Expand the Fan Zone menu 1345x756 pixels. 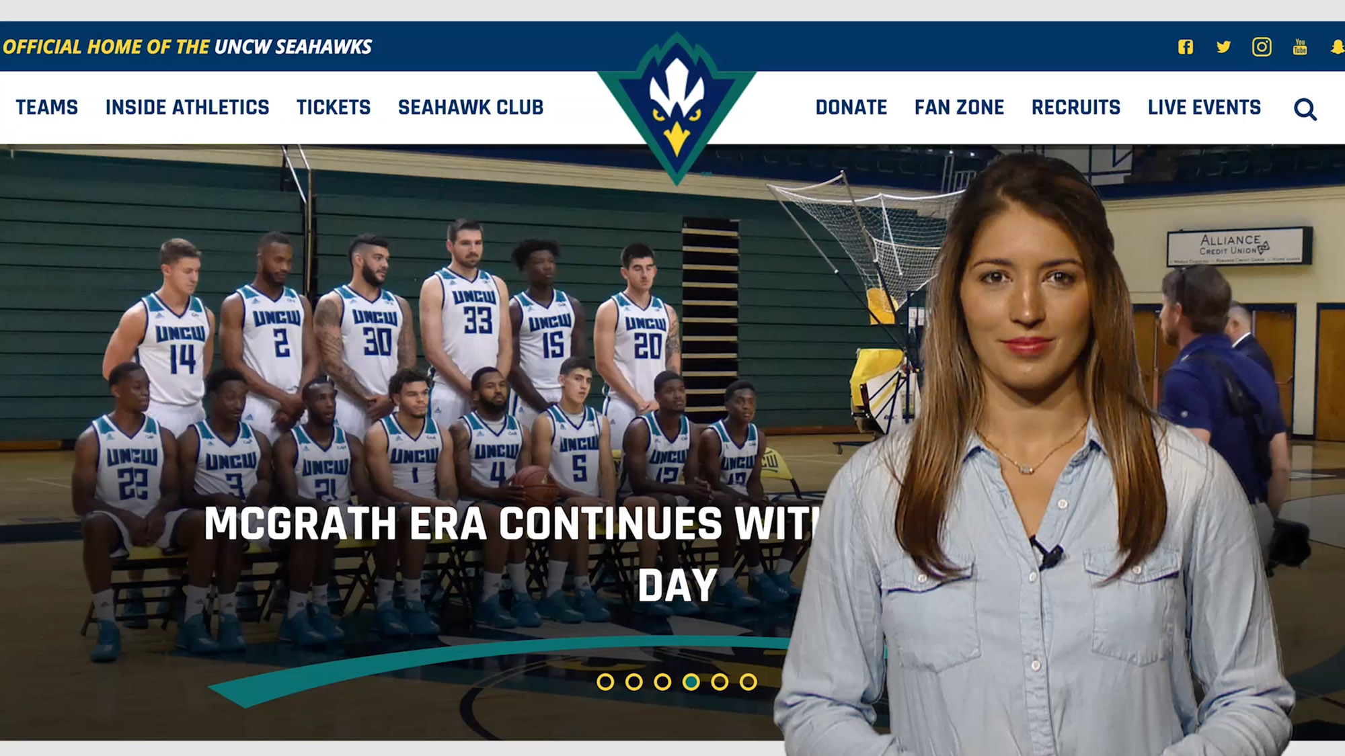[x=959, y=108]
